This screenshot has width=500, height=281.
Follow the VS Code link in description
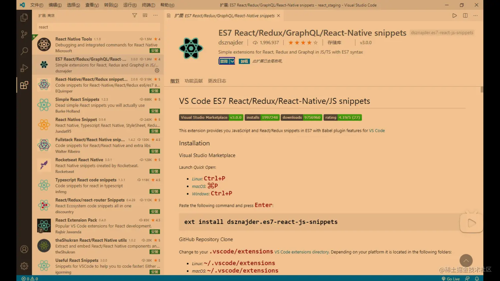click(x=377, y=131)
